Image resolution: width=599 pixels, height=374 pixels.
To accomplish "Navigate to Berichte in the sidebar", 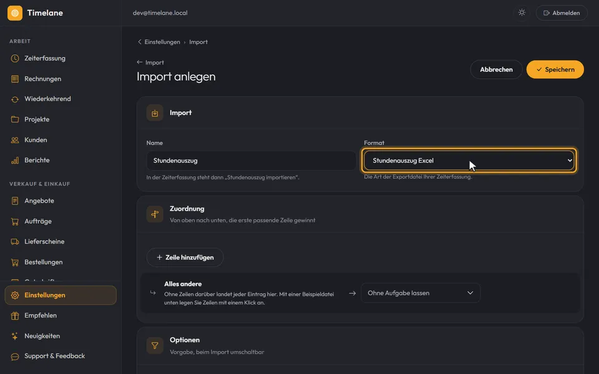I will click(x=61, y=160).
